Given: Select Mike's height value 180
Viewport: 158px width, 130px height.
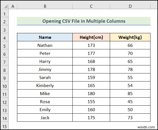Looking at the screenshot, I should (91, 93).
